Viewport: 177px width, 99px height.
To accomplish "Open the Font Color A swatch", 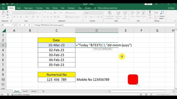I will [38, 17].
